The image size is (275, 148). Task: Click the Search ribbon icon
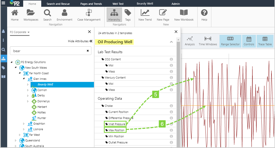(x=47, y=15)
